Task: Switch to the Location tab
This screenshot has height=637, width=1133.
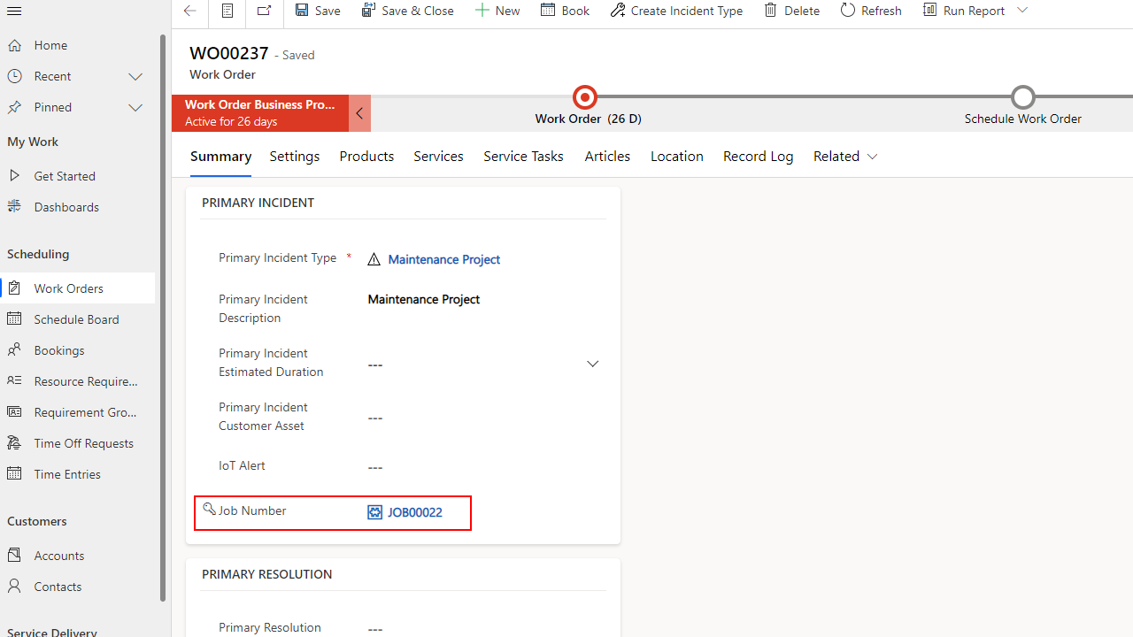Action: click(677, 157)
